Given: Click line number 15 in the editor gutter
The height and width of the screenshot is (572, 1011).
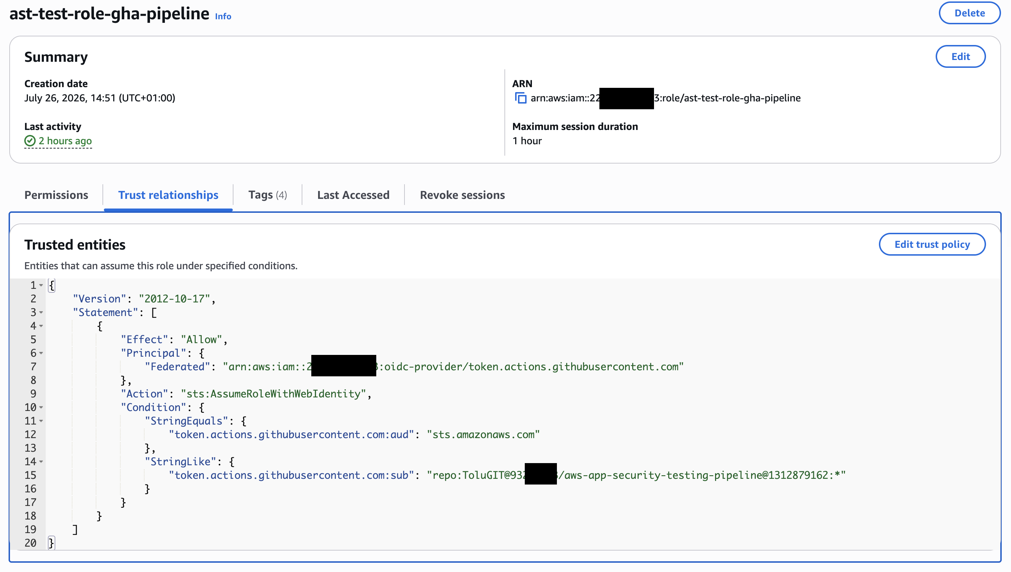Looking at the screenshot, I should tap(30, 475).
